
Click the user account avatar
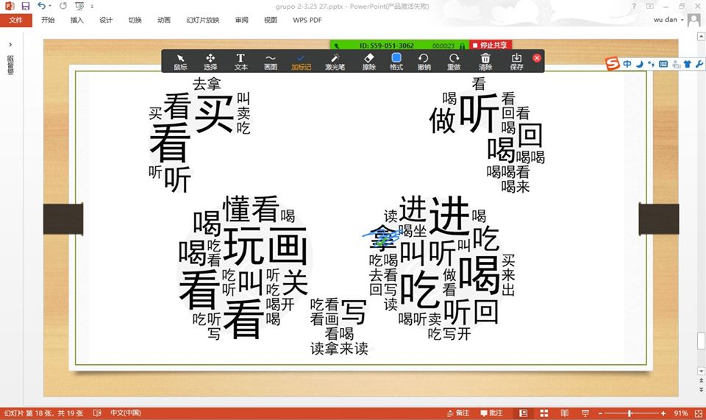point(694,20)
